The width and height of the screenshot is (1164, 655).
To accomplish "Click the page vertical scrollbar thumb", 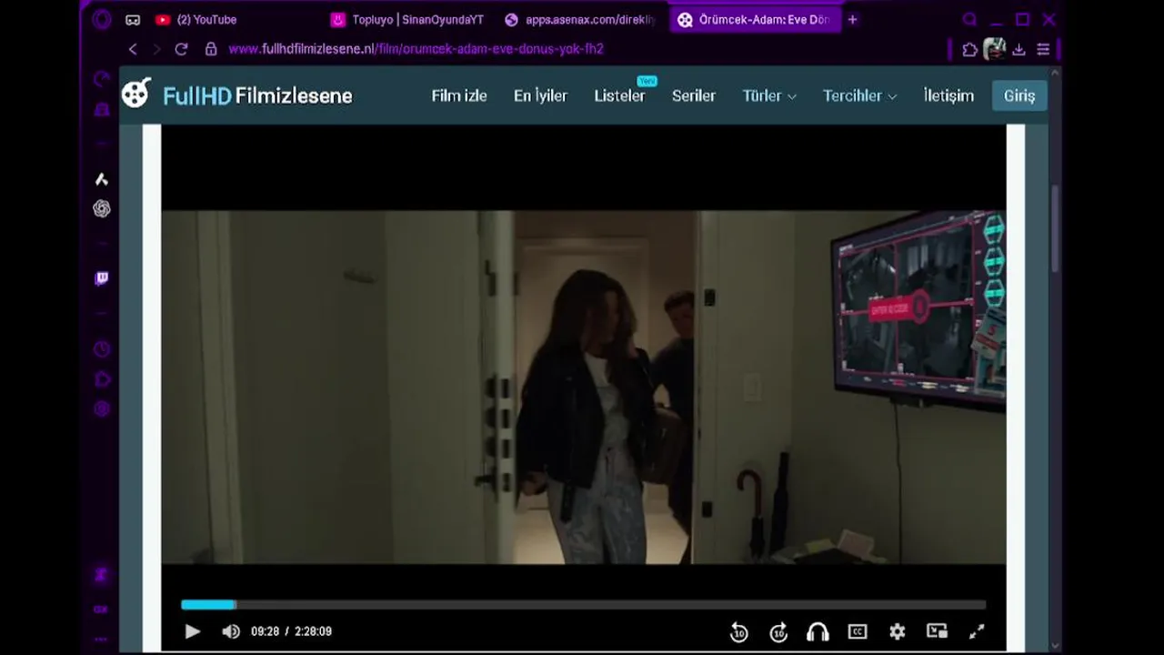I will (1056, 227).
